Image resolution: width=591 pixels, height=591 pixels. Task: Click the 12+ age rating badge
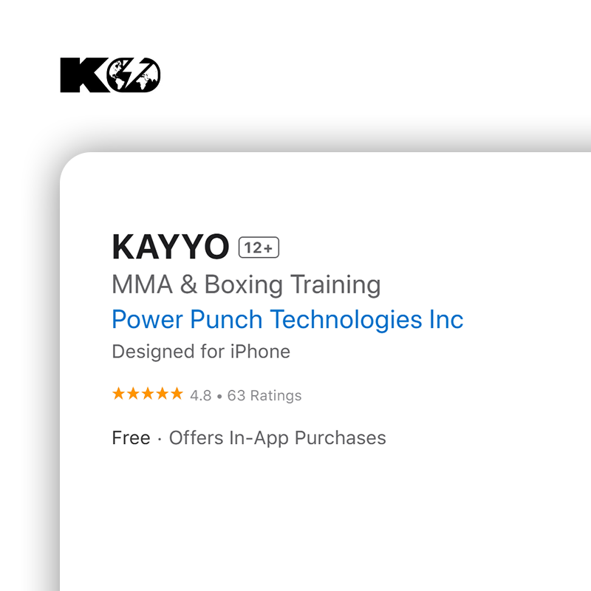259,248
